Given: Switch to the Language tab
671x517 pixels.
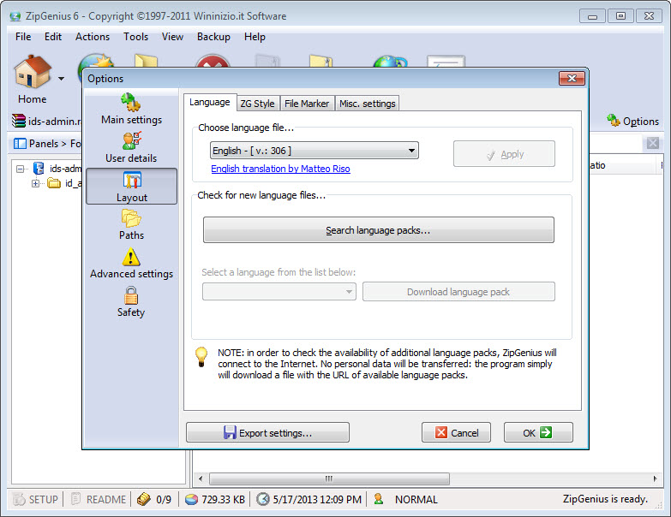Looking at the screenshot, I should 210,102.
